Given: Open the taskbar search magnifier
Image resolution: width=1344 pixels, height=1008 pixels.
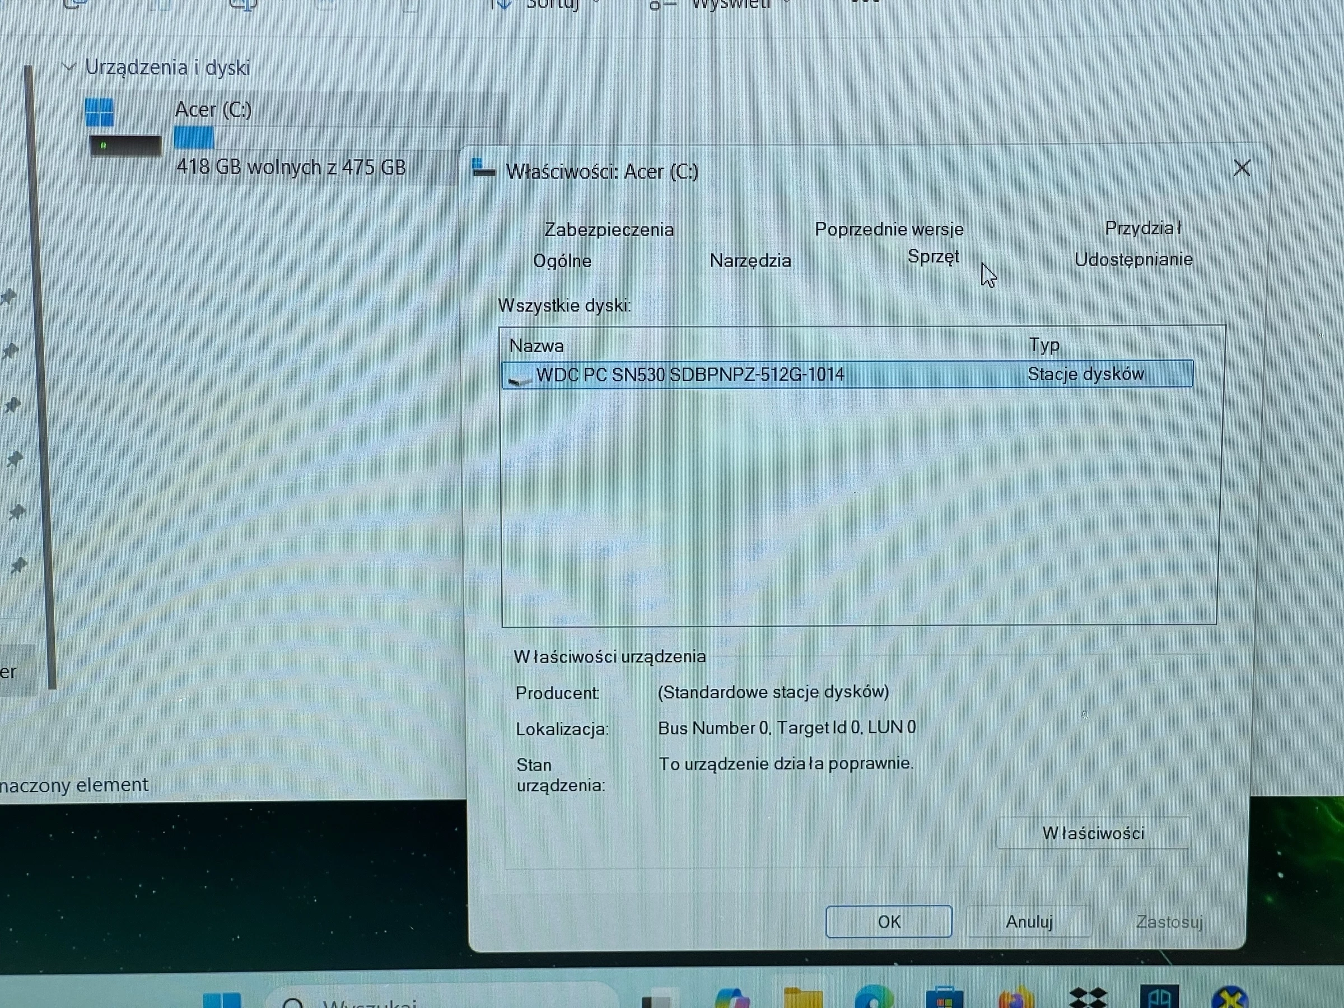Looking at the screenshot, I should click(293, 1002).
